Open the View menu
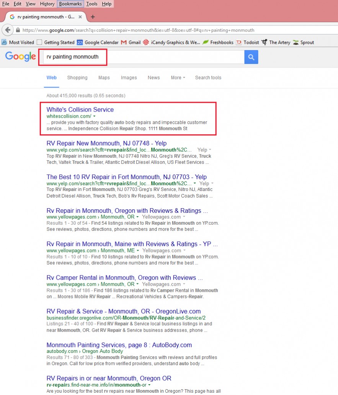The height and width of the screenshot is (395, 338). coord(31,4)
